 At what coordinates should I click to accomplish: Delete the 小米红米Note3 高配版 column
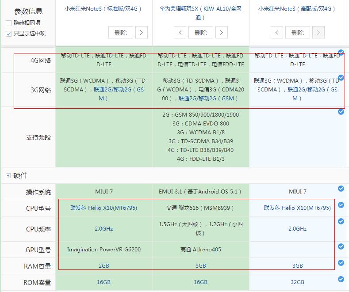[298, 32]
